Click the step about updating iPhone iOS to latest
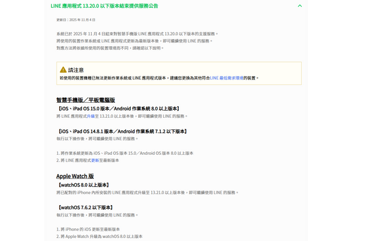The height and width of the screenshot is (241, 365). pyautogui.click(x=88, y=229)
